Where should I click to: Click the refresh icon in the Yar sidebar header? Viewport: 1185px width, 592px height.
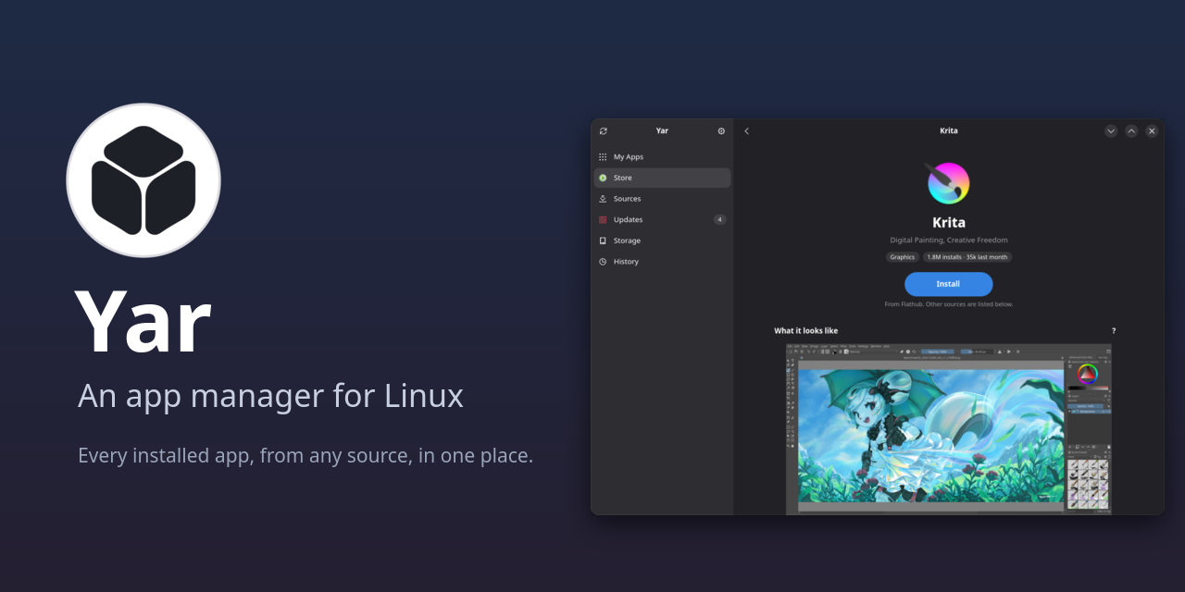[604, 131]
